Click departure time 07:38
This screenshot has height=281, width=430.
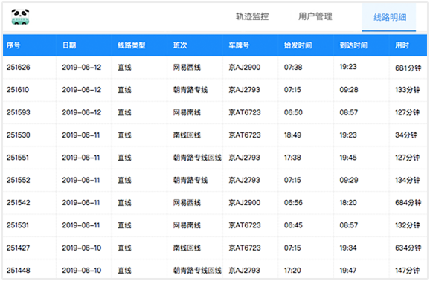(293, 67)
